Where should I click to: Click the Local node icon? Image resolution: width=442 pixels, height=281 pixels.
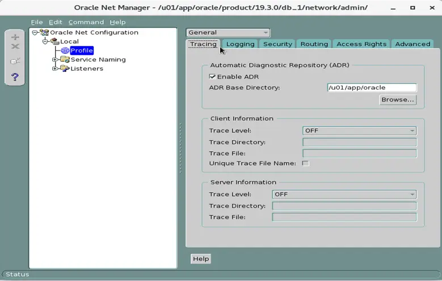(x=54, y=41)
